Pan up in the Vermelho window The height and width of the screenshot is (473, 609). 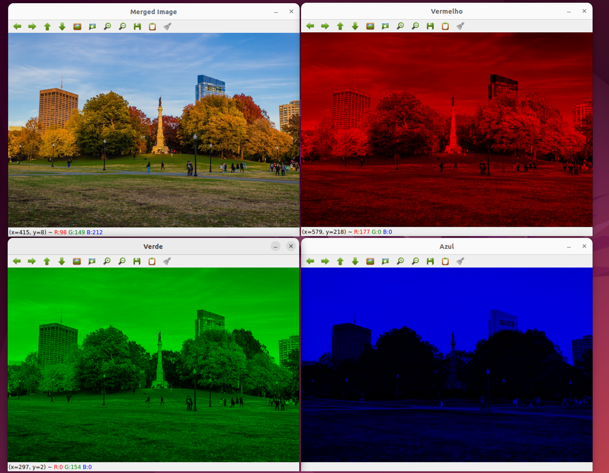pos(340,26)
